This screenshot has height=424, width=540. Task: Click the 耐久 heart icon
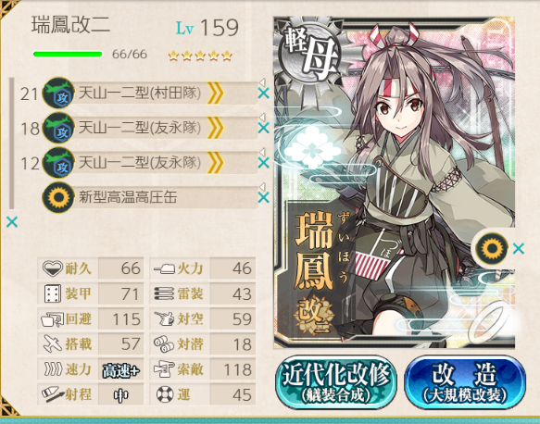point(53,268)
